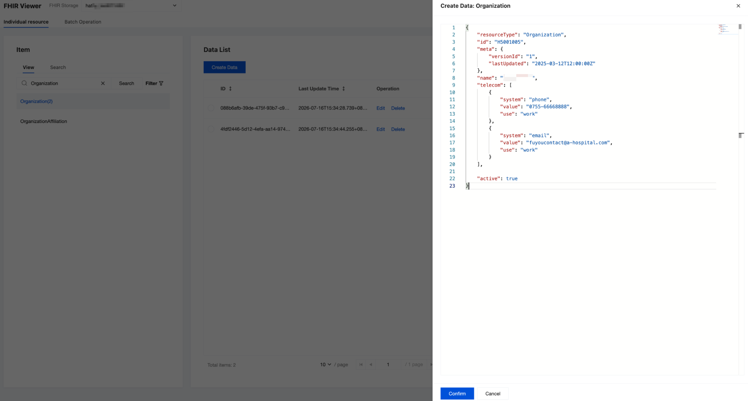The width and height of the screenshot is (748, 401).
Task: Click the magnifier icon in search box
Action: (x=24, y=83)
